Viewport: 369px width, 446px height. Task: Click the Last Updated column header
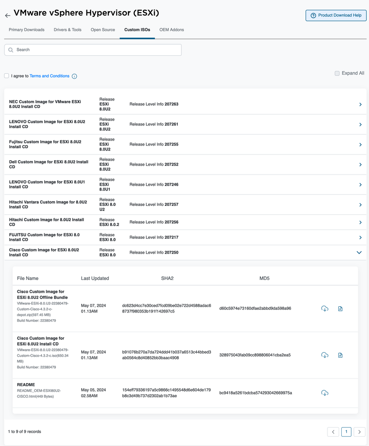[95, 279]
